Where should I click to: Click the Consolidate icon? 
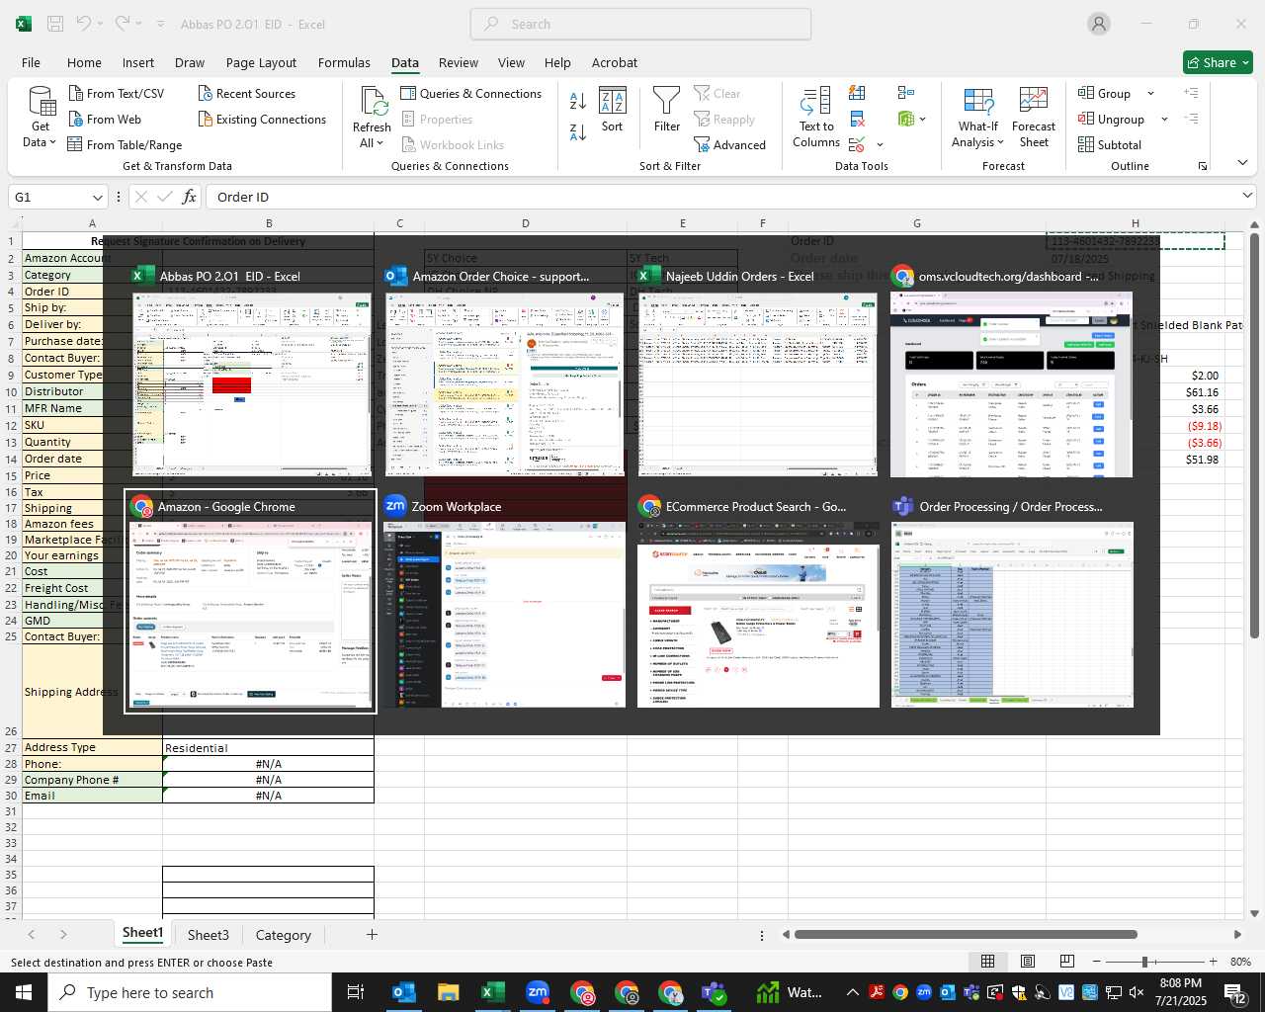(905, 93)
